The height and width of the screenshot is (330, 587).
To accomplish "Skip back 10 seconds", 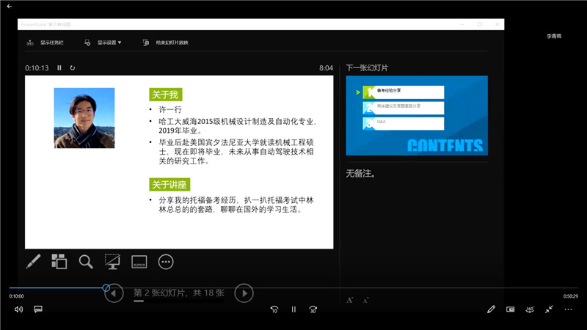I will point(274,309).
